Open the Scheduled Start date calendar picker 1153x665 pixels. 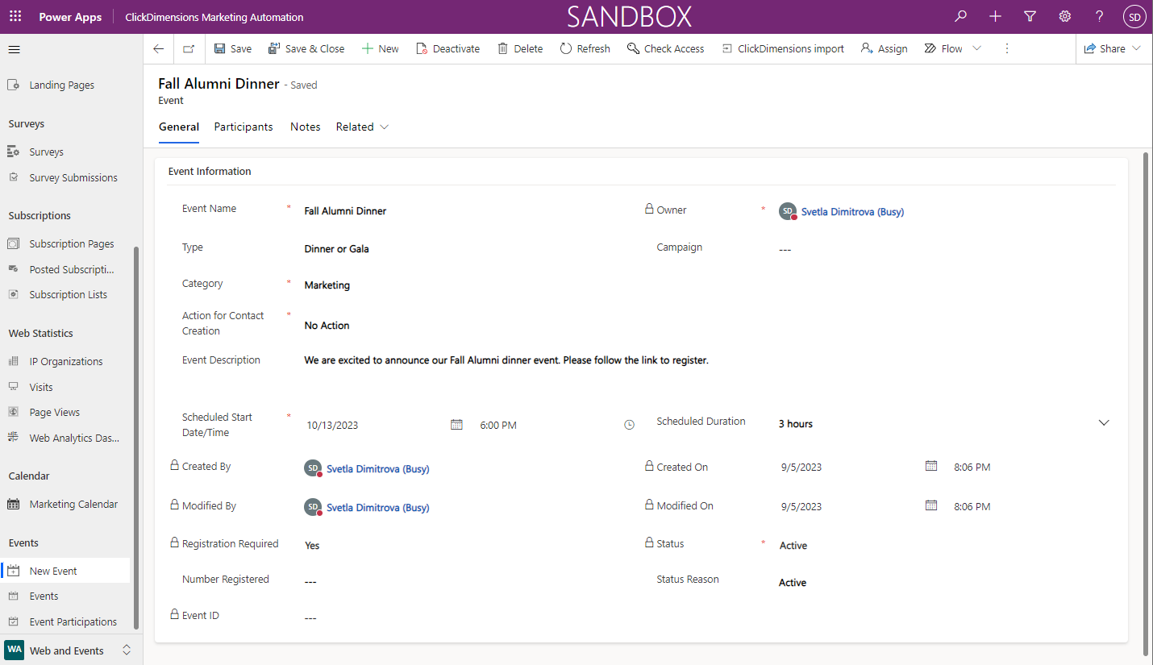point(456,424)
